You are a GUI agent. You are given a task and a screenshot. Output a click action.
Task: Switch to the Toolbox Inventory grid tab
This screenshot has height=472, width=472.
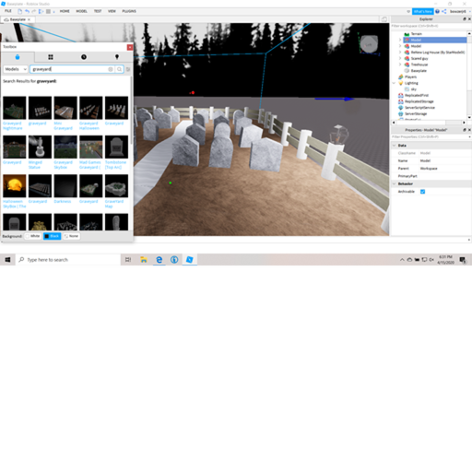(x=51, y=57)
